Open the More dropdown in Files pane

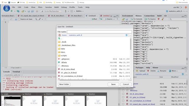173,71
